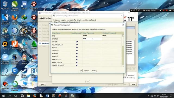174x98 pixels.
Task: Click SYSTEM Confirm Password field
Action: point(112,39)
